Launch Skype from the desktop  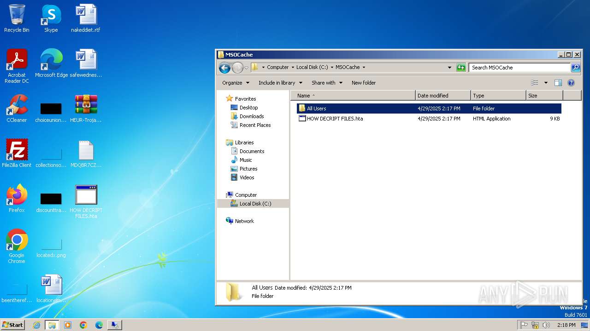51,18
